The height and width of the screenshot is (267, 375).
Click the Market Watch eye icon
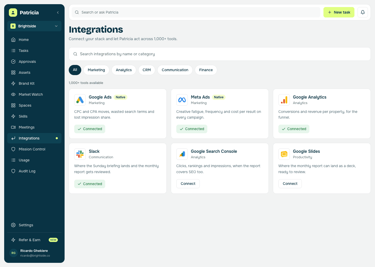[x=13, y=94]
